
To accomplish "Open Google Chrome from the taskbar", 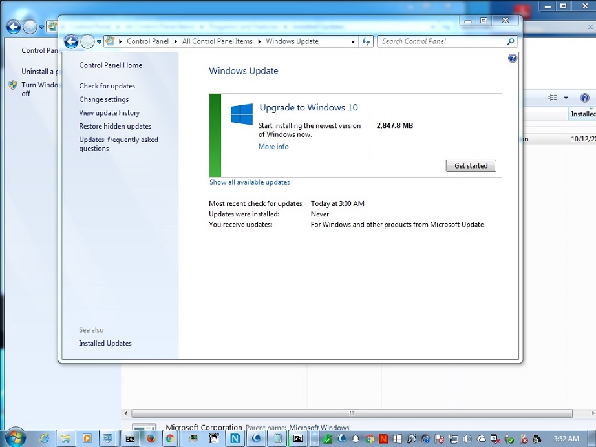I will pyautogui.click(x=170, y=438).
